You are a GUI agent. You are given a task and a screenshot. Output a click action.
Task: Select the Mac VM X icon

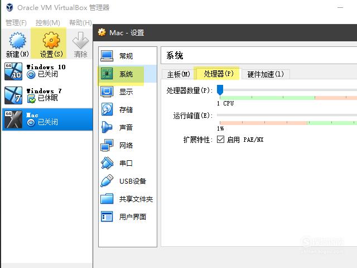pyautogui.click(x=13, y=119)
